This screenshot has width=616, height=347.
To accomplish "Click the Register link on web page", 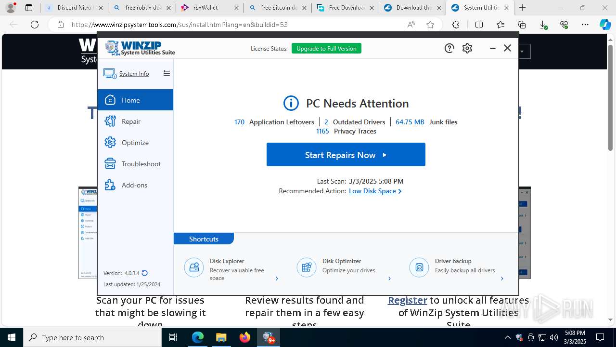I will pyautogui.click(x=408, y=300).
